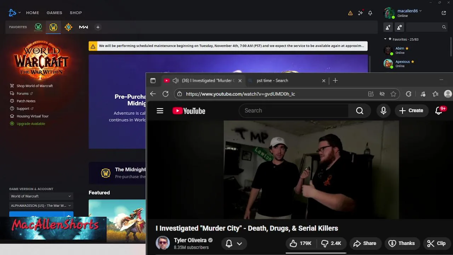This screenshot has width=453, height=255.
Task: Mute the YouTube tab audio icon
Action: [x=176, y=81]
